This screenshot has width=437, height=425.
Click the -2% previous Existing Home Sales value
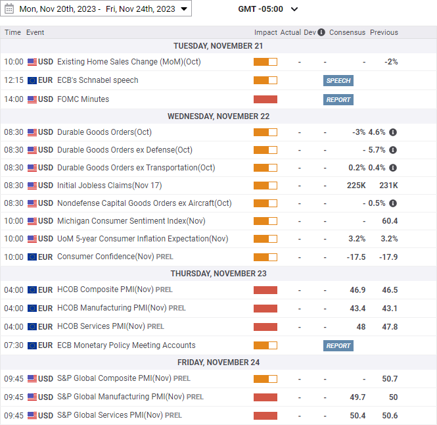click(391, 62)
